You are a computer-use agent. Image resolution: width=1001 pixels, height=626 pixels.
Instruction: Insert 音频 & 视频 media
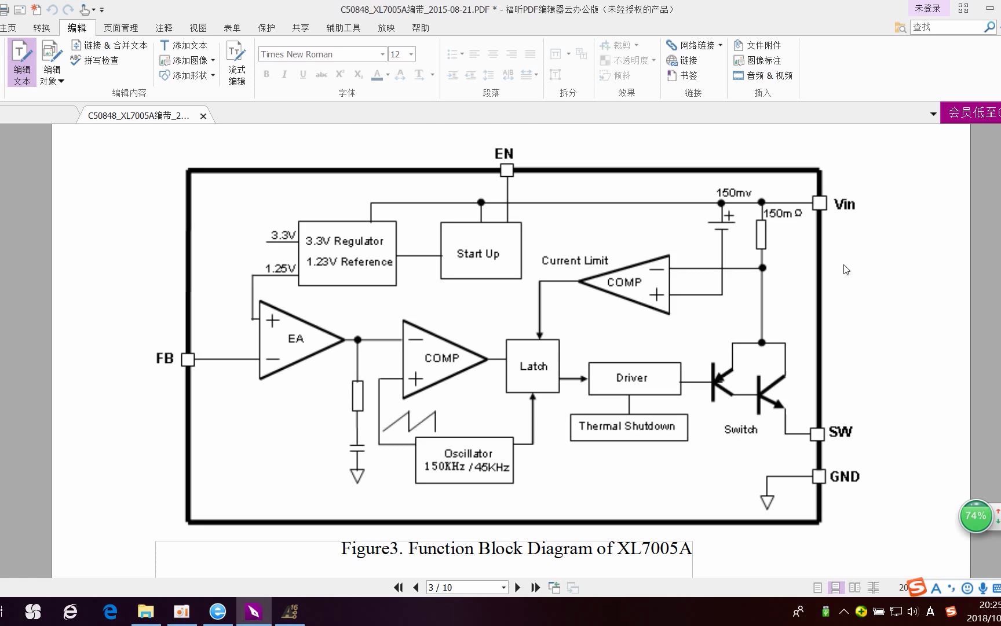(x=763, y=75)
